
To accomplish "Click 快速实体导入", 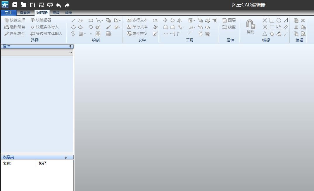I will (45, 27).
